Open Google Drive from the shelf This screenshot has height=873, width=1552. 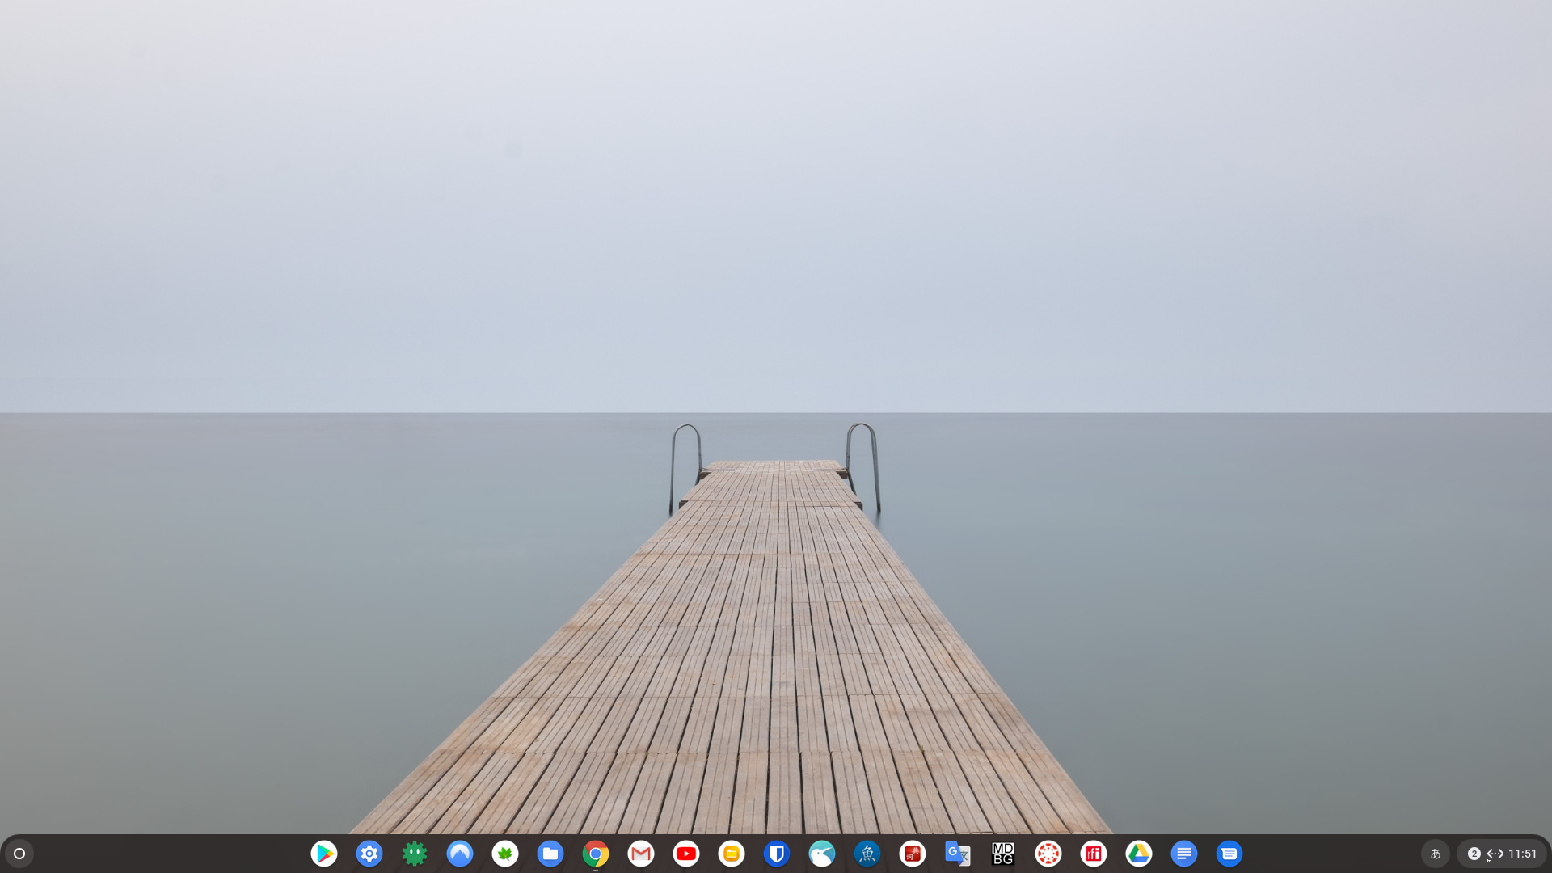(1139, 854)
